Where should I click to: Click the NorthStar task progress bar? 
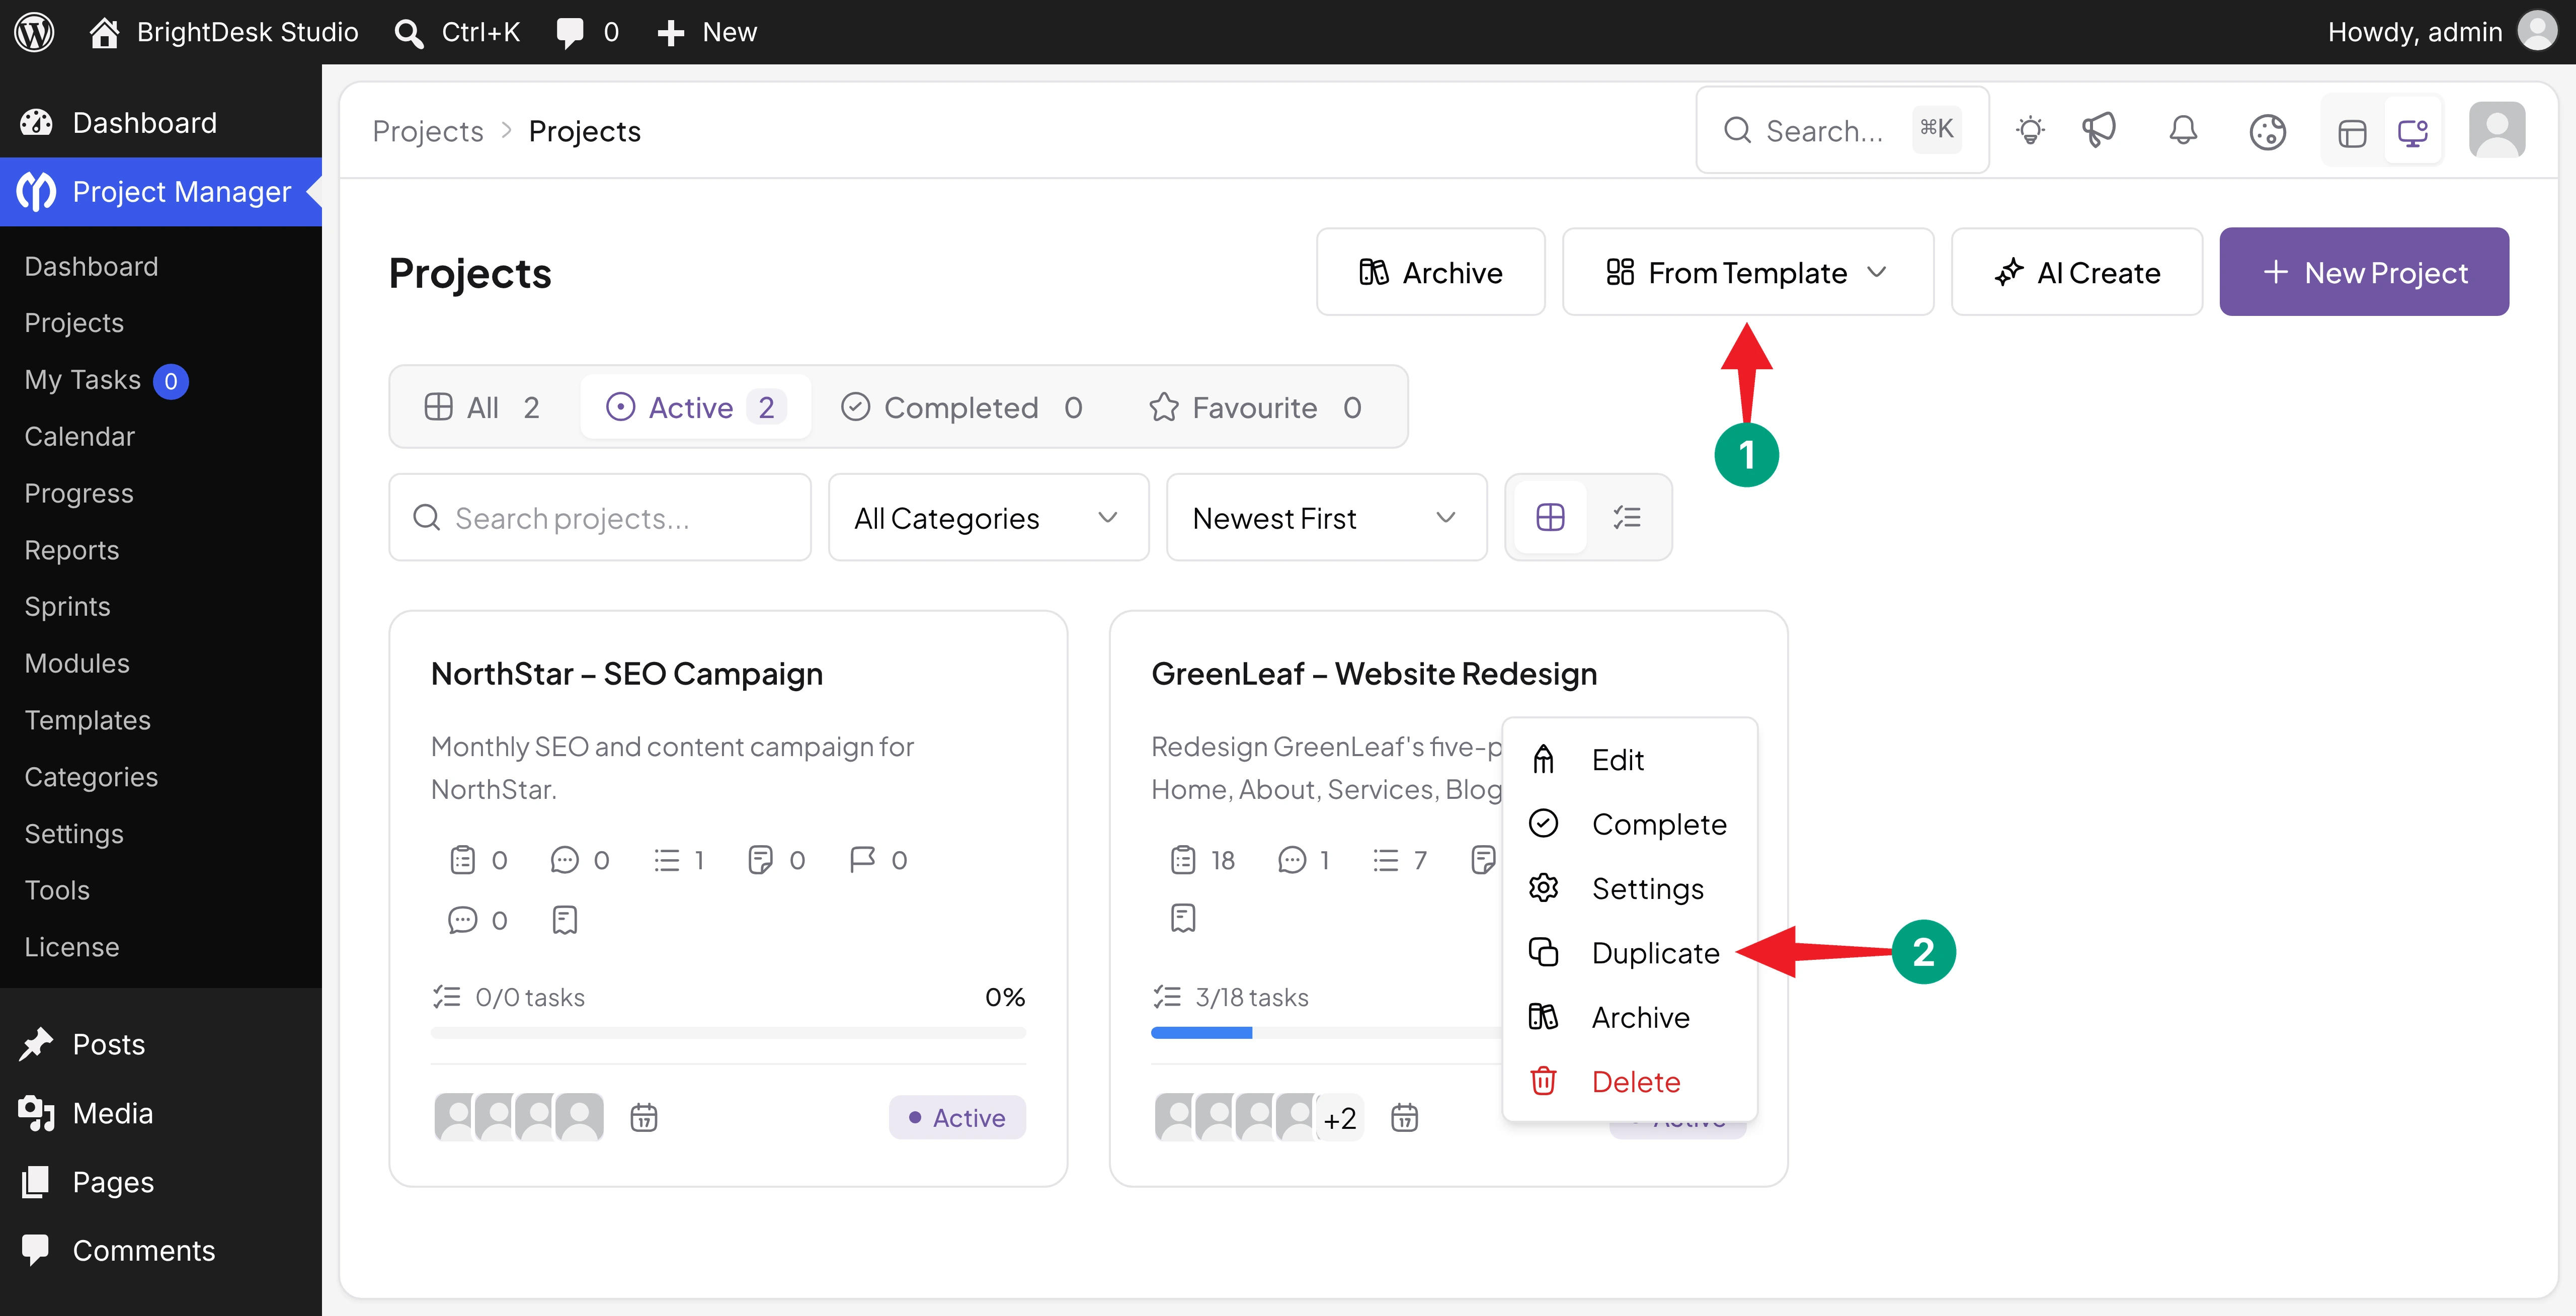pyautogui.click(x=728, y=1033)
